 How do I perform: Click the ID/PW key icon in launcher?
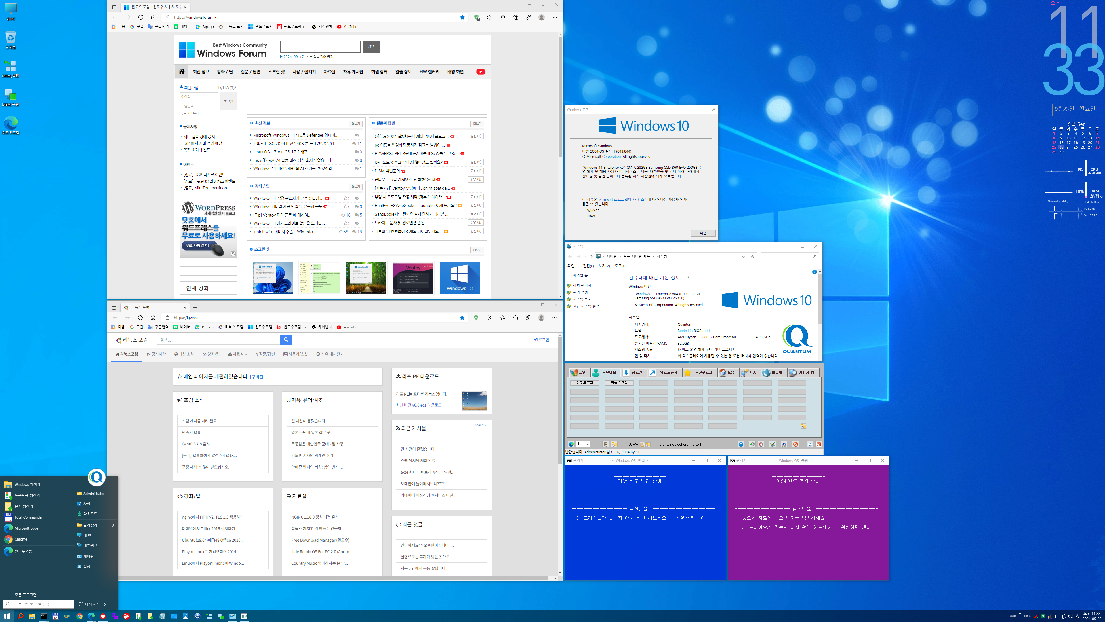(642, 444)
